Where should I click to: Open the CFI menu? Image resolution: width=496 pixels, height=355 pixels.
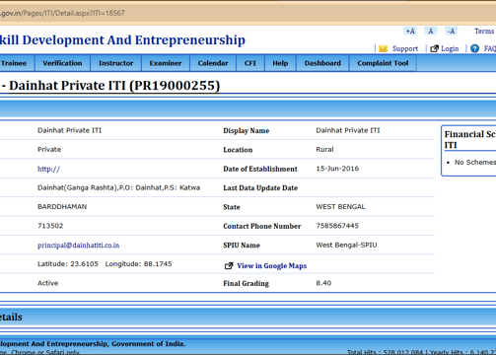point(250,63)
